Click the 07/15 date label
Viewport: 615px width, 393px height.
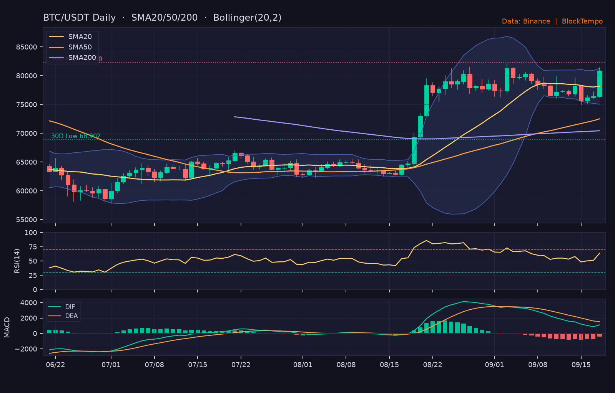coord(198,365)
